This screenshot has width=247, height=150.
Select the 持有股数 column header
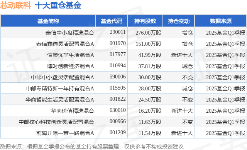click(x=145, y=21)
